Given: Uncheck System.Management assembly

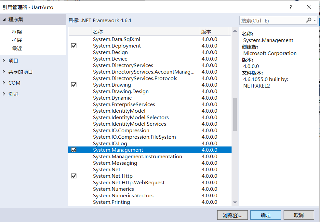Looking at the screenshot, I should [74, 150].
